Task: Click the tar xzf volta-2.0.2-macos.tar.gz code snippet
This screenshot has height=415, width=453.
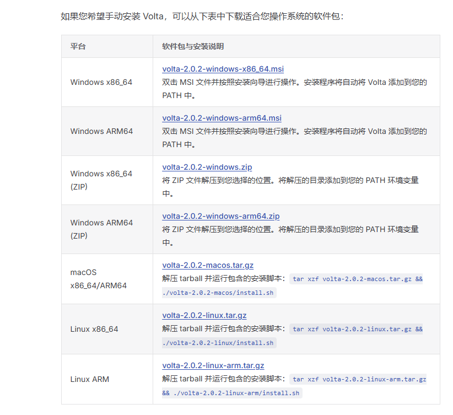Action: point(356,279)
